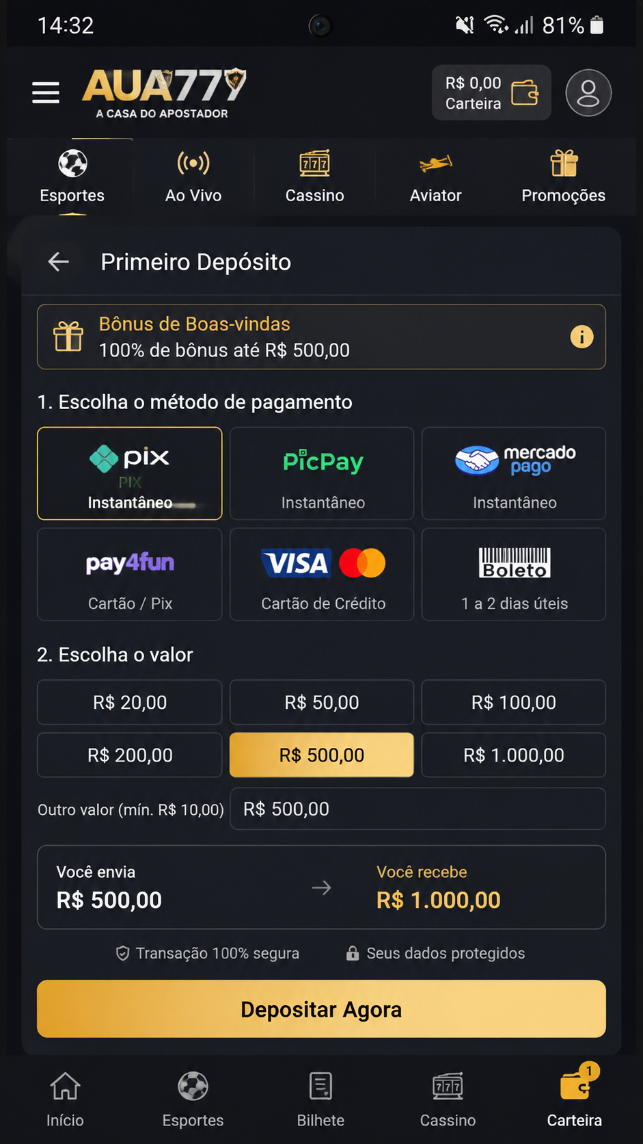Screen dimensions: 643x1144
Task: Tap the bonus info icon
Action: [x=582, y=337]
